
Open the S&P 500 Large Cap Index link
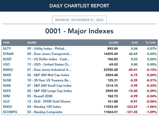(x=50, y=91)
